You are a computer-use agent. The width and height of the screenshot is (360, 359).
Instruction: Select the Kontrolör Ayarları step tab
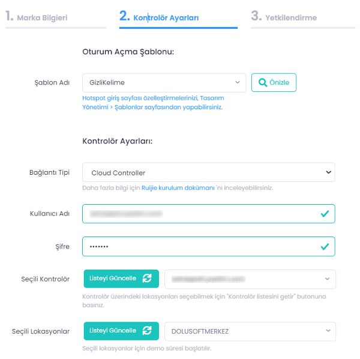(x=167, y=17)
